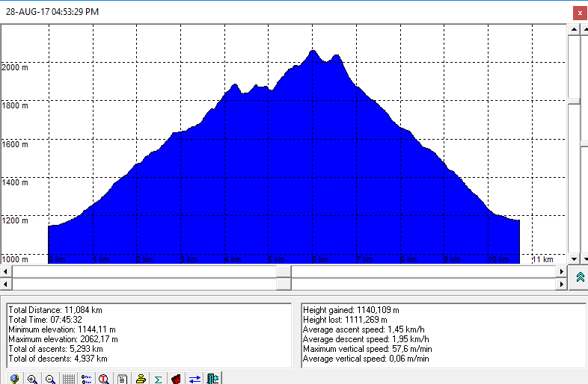Click the red W icon

pyautogui.click(x=176, y=379)
